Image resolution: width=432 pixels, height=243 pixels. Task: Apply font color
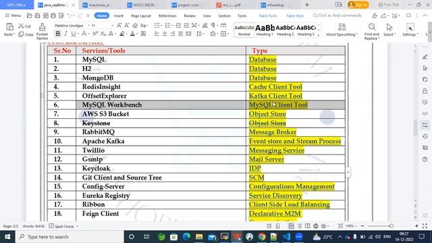pos(132,34)
